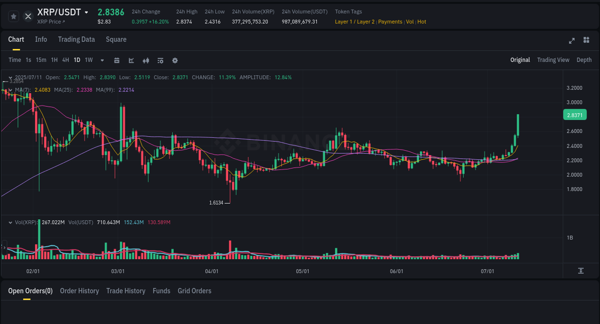Toggle XRP/USDT as favorite via star icon
The image size is (600, 324).
(13, 16)
